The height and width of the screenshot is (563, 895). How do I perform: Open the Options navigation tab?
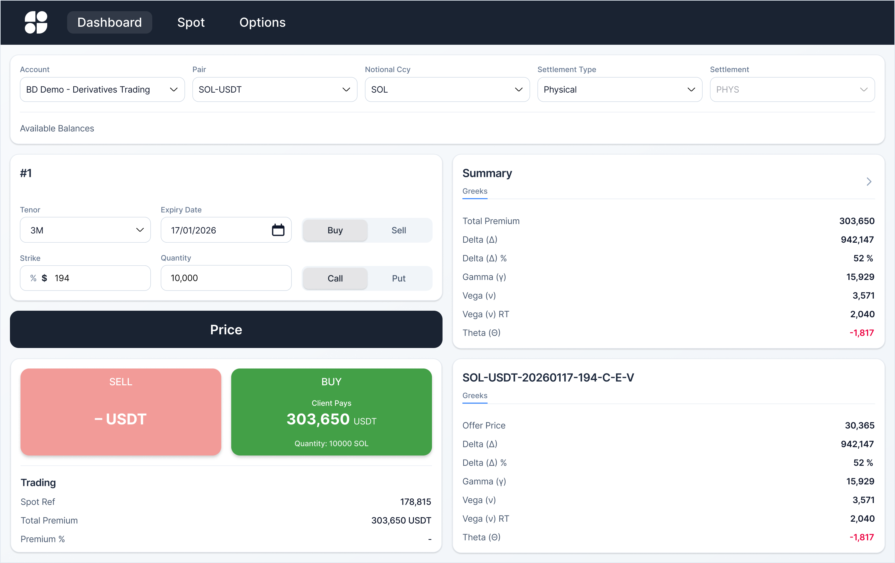tap(262, 22)
